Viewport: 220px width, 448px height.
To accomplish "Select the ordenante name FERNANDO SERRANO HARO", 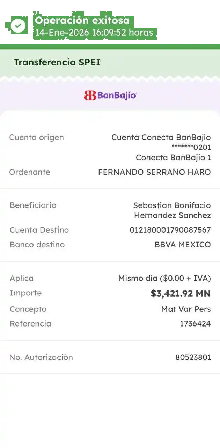I will coord(154,172).
